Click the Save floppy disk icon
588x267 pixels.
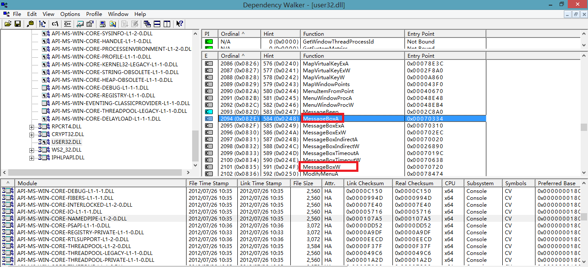[x=18, y=24]
